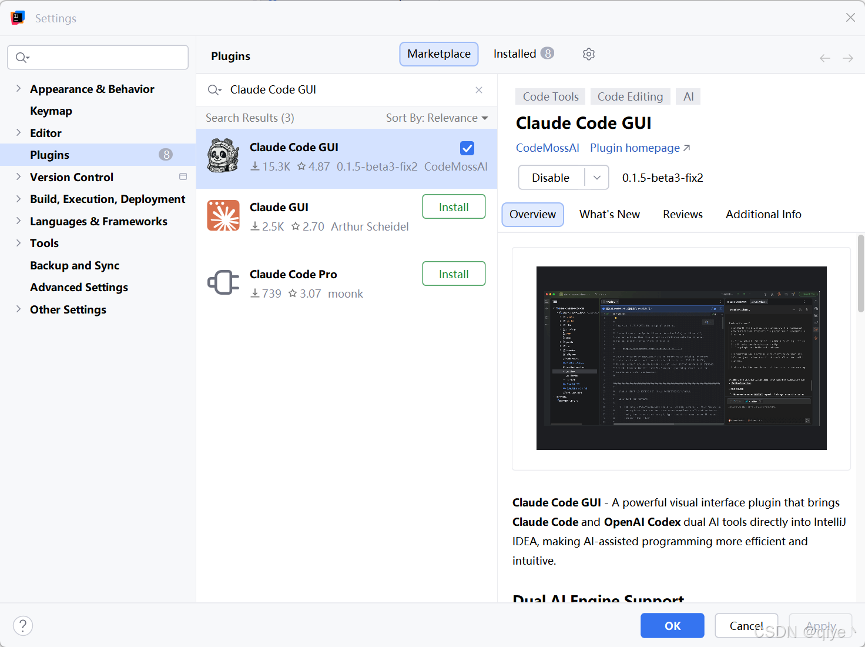The image size is (865, 647).
Task: Click the Code Editing tag
Action: 630,97
